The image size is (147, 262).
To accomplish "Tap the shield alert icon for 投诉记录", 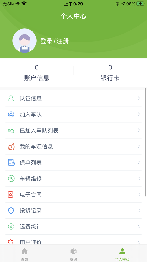I will tap(11, 211).
